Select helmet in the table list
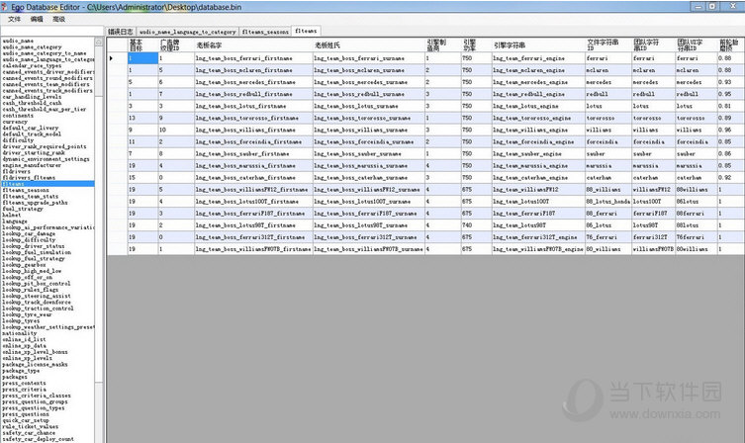This screenshot has width=745, height=443. [x=12, y=215]
